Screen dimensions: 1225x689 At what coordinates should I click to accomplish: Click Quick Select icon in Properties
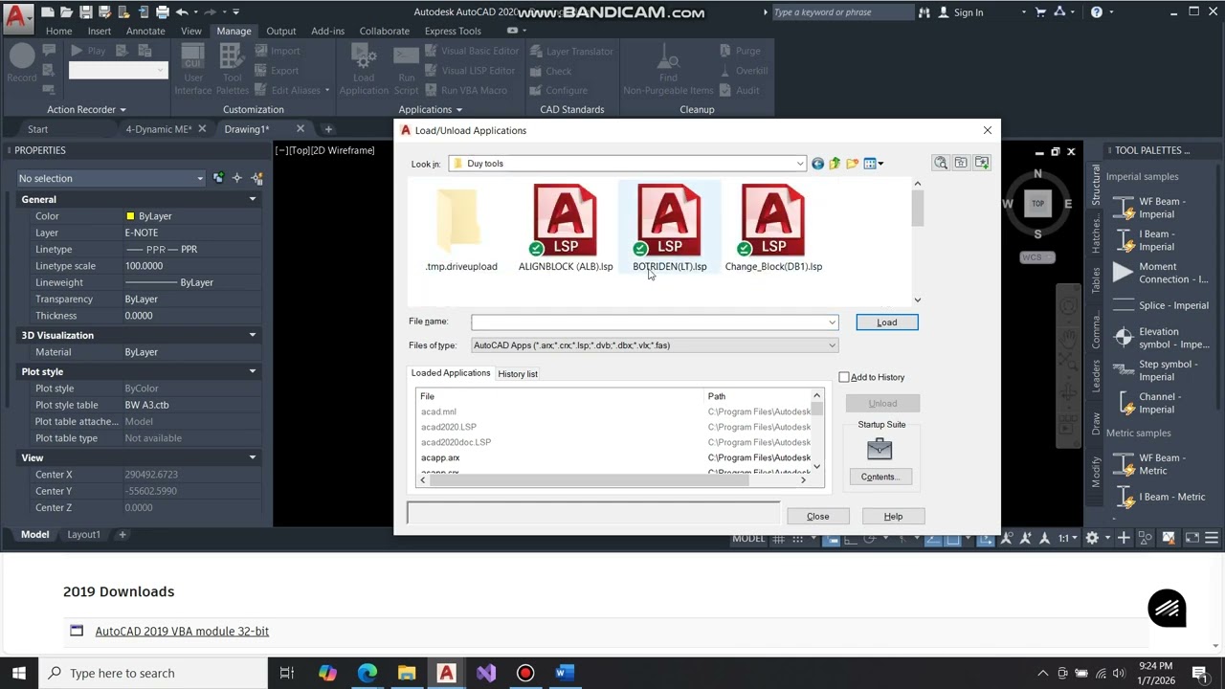pyautogui.click(x=256, y=178)
